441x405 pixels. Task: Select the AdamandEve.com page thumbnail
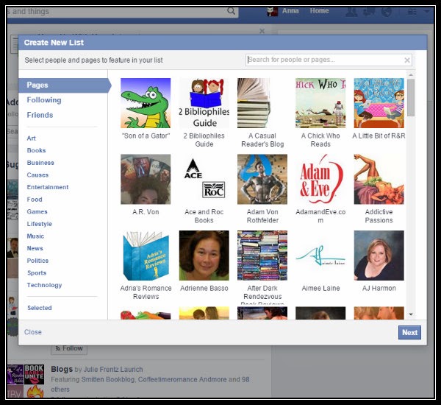pyautogui.click(x=320, y=179)
